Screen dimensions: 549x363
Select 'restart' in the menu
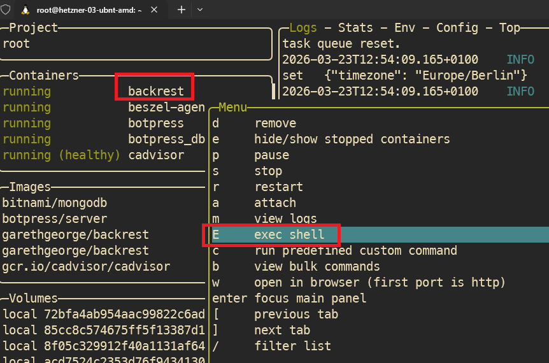pyautogui.click(x=278, y=187)
